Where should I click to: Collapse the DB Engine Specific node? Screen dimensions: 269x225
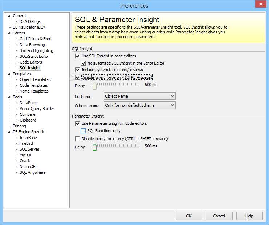pos(9,132)
